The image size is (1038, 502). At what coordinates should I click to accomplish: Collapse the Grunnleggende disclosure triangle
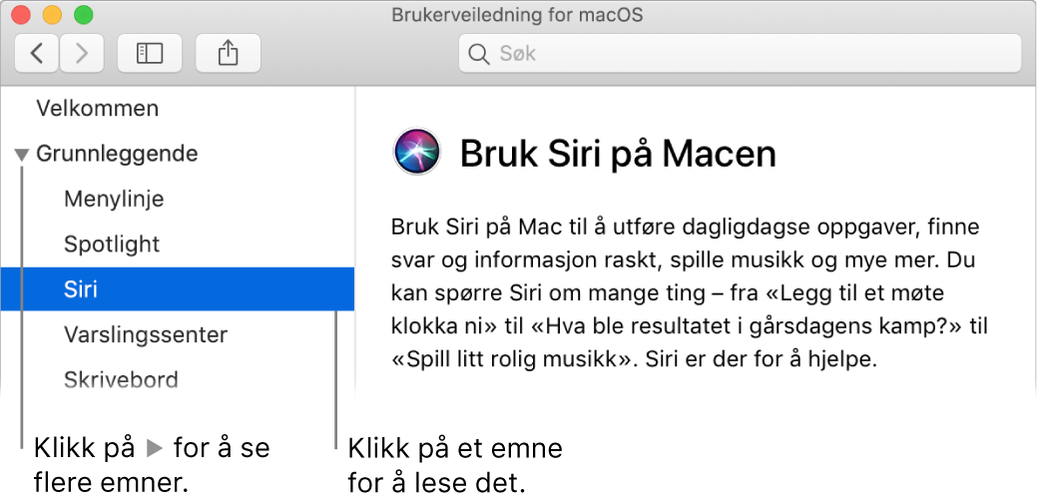tap(22, 155)
